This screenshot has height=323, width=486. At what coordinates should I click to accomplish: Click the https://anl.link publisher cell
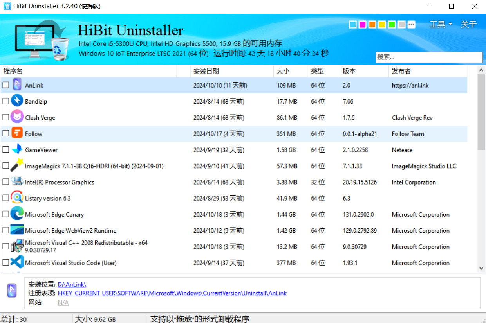(x=410, y=85)
